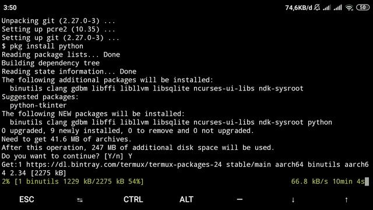Tap the dl.bintray.com termux-packages URL
Viewport: 373px width, 210px height.
(x=124, y=164)
